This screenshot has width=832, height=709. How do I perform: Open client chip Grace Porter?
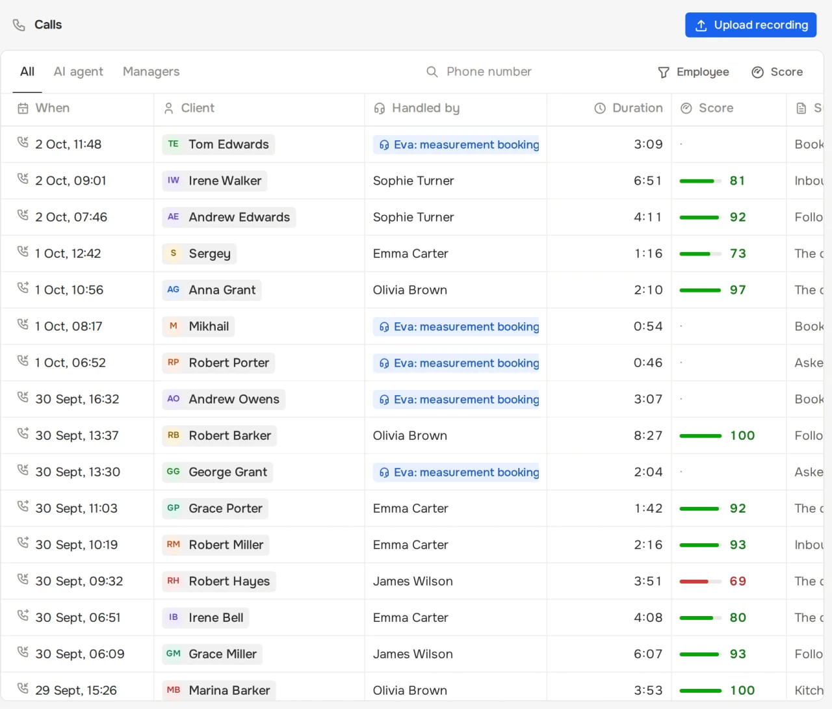(x=215, y=508)
